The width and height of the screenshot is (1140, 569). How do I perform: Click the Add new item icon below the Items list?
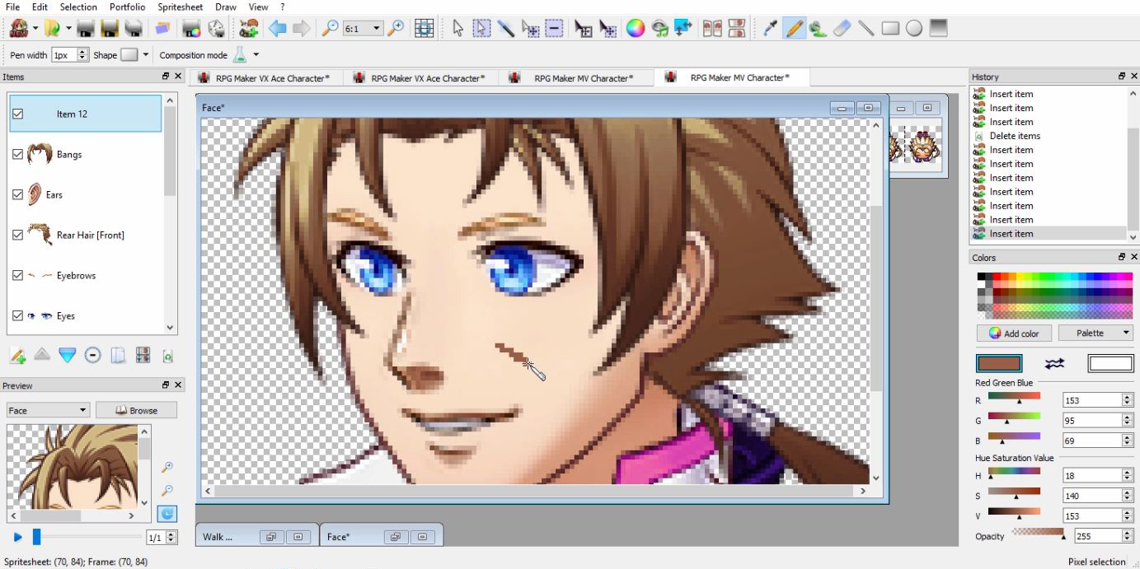point(17,355)
